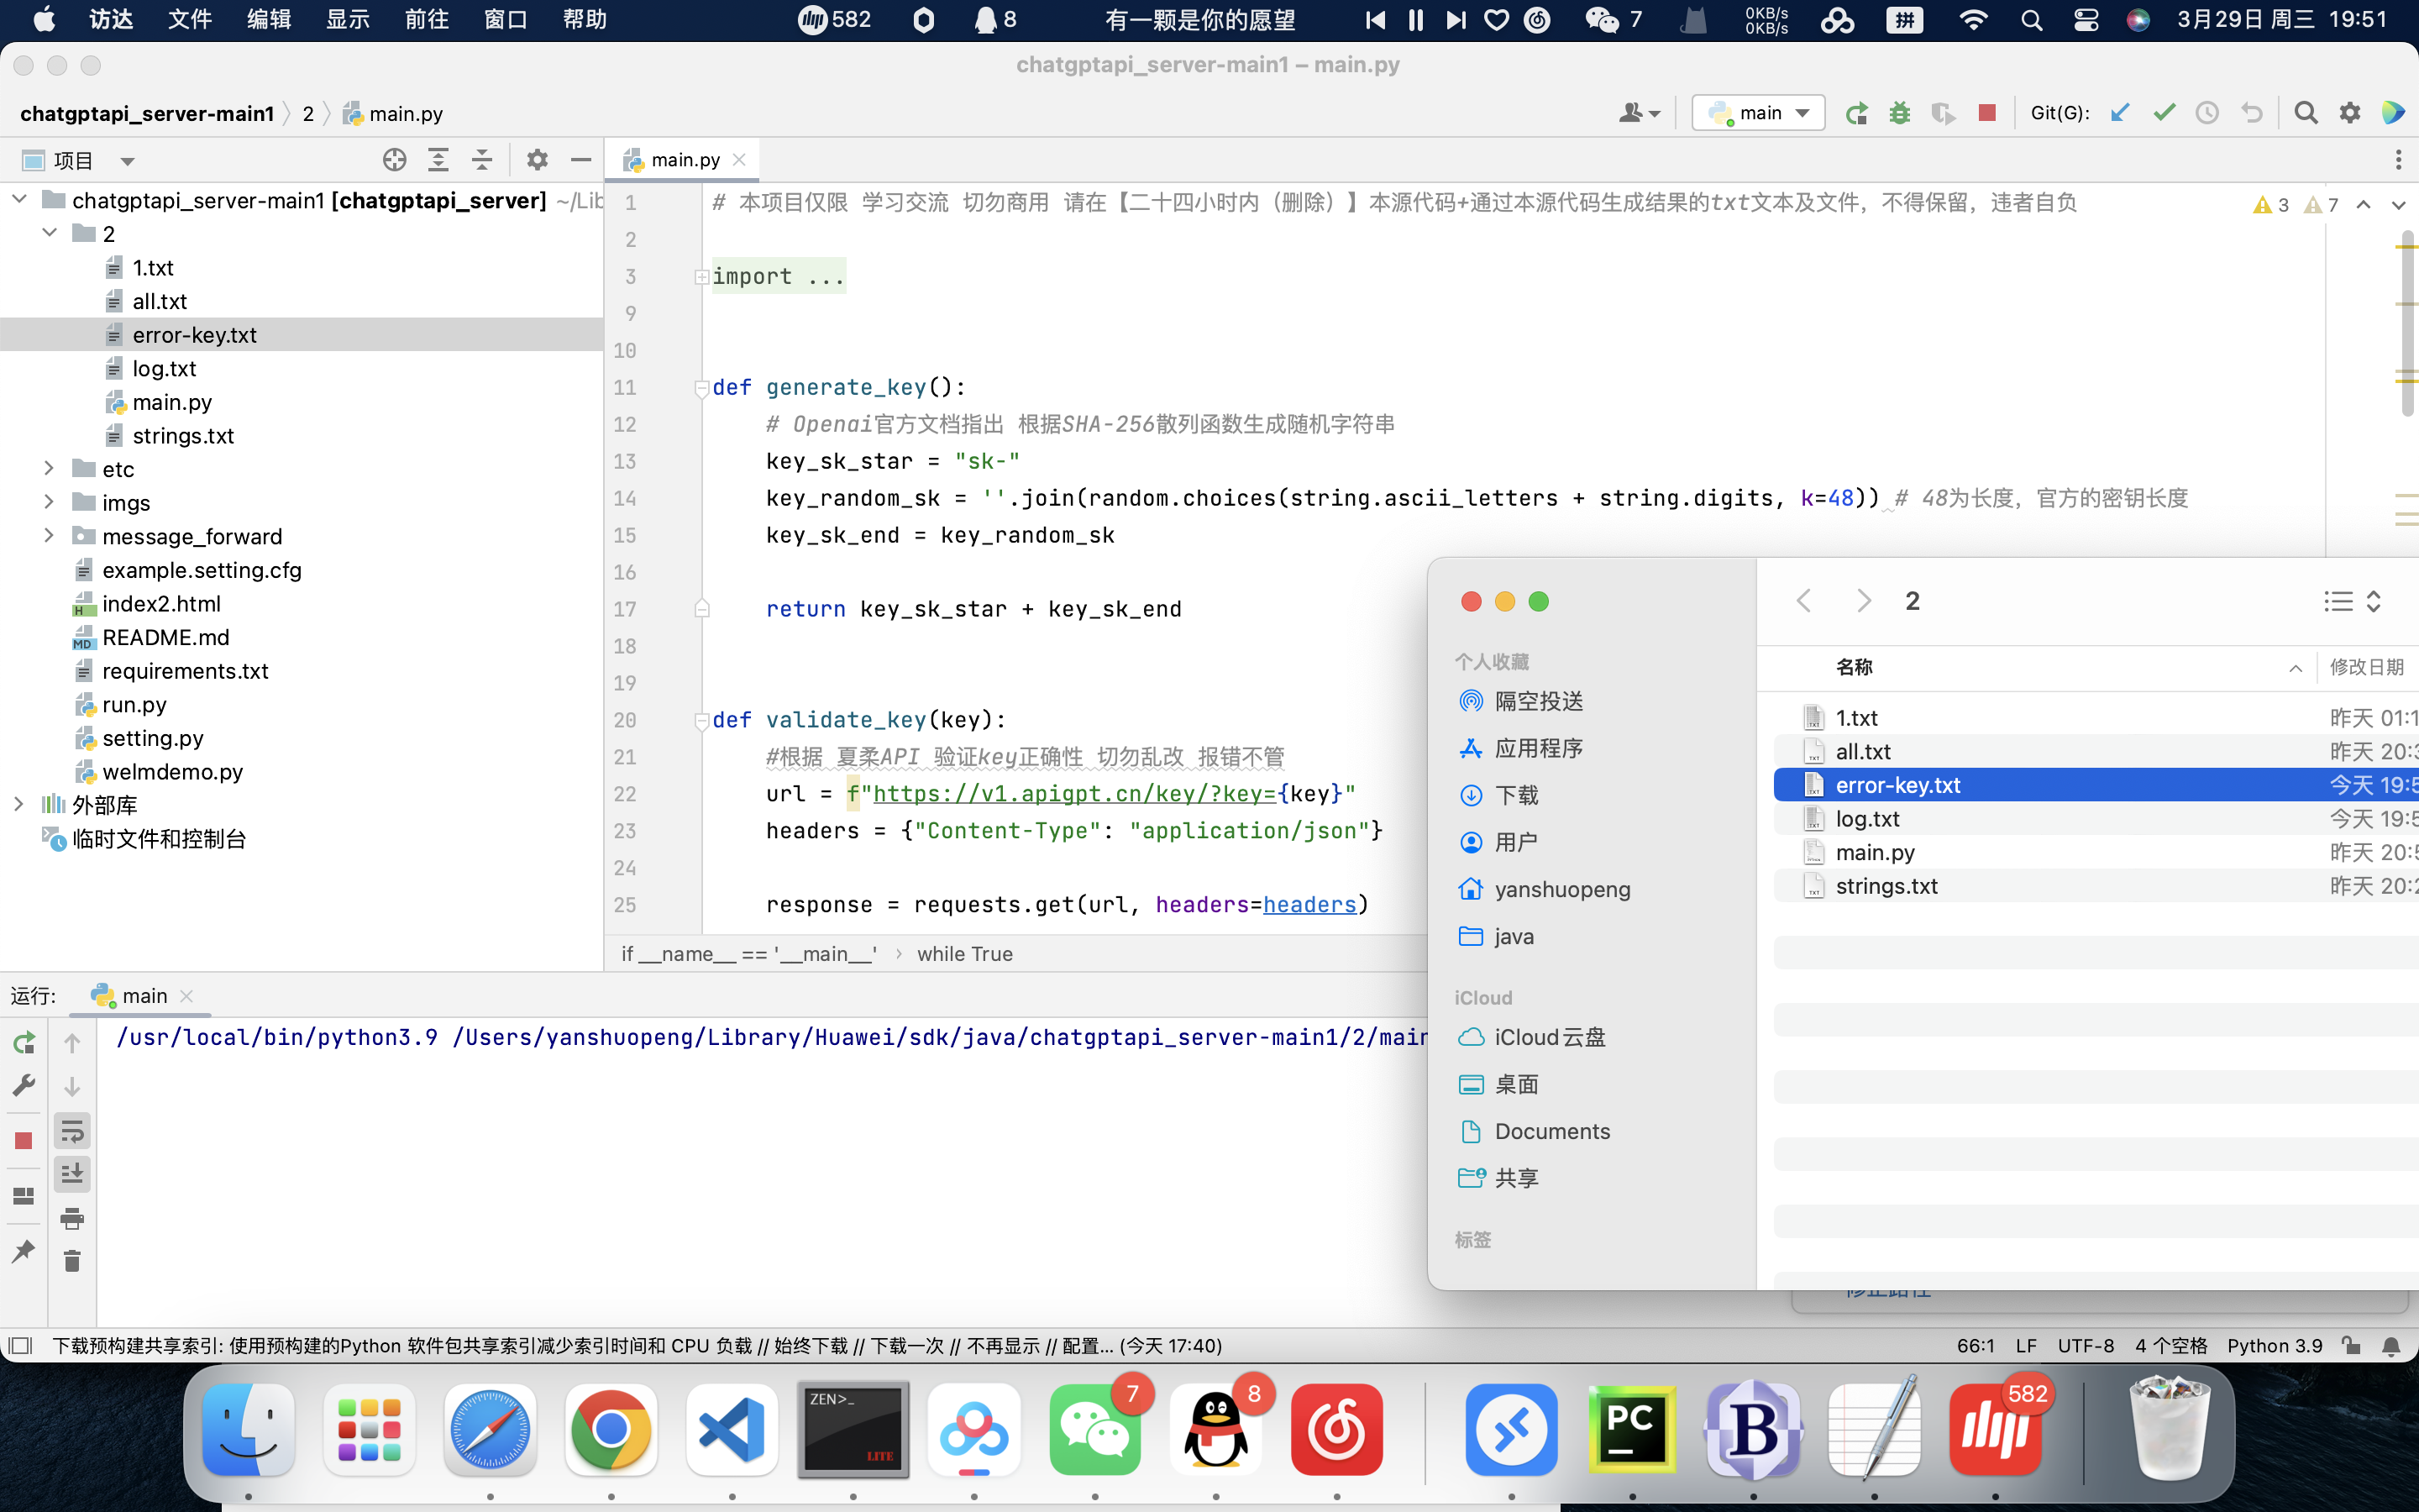Expand the 'imgs' folder in project tree
The height and width of the screenshot is (1512, 2419).
coord(47,501)
